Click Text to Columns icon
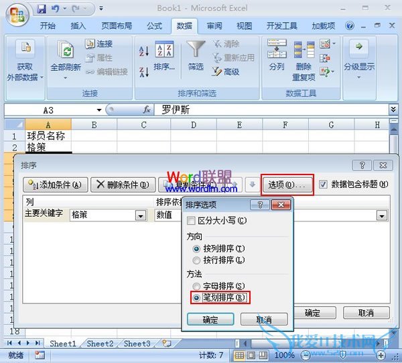 (x=277, y=48)
